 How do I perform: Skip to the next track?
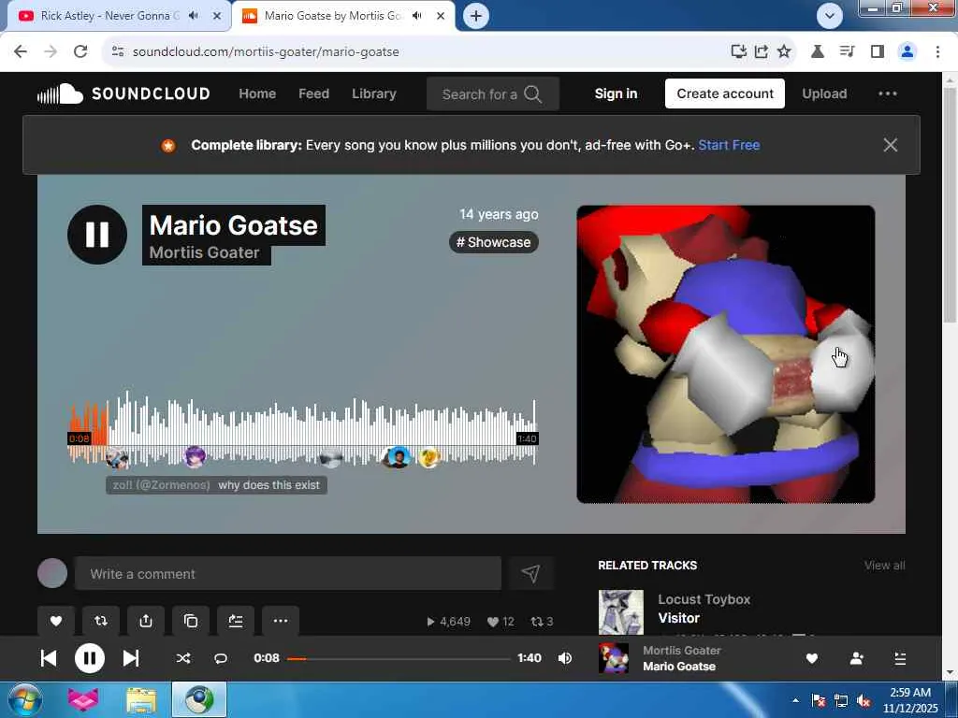point(131,658)
